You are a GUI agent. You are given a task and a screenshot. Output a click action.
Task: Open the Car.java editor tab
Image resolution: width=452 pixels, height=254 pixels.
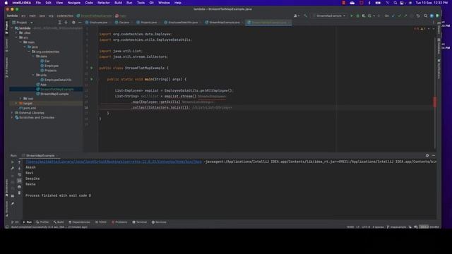122,23
